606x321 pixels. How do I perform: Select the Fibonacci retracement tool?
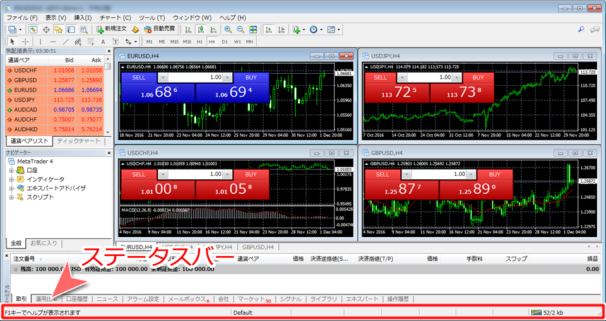(x=90, y=42)
